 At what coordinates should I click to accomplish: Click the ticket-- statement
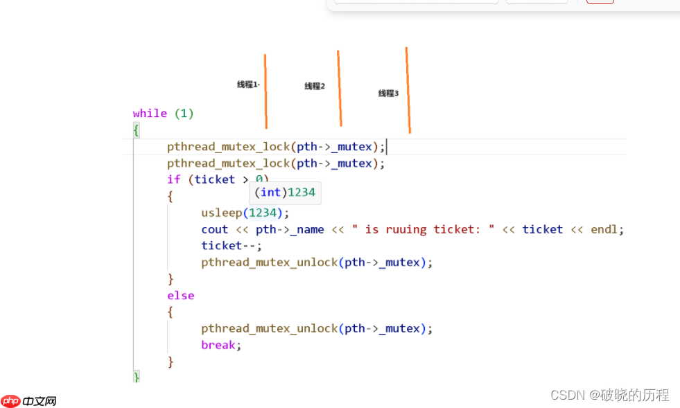pyautogui.click(x=232, y=246)
